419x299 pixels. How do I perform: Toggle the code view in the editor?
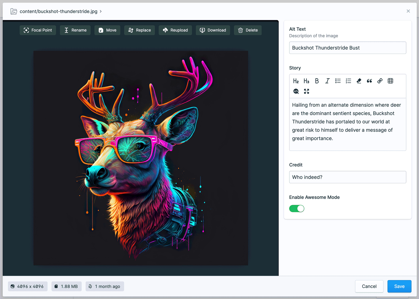click(296, 91)
